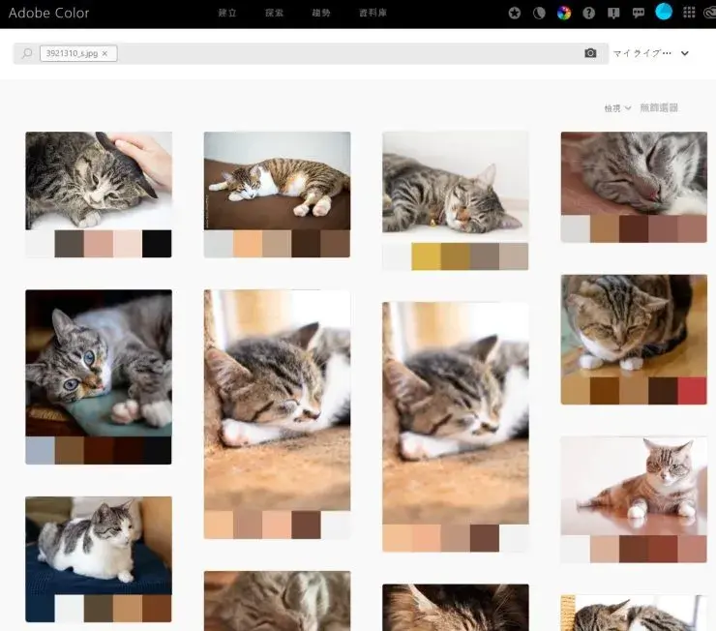Open the chat speech bubble icon
Screen dimensions: 716x631
639,13
